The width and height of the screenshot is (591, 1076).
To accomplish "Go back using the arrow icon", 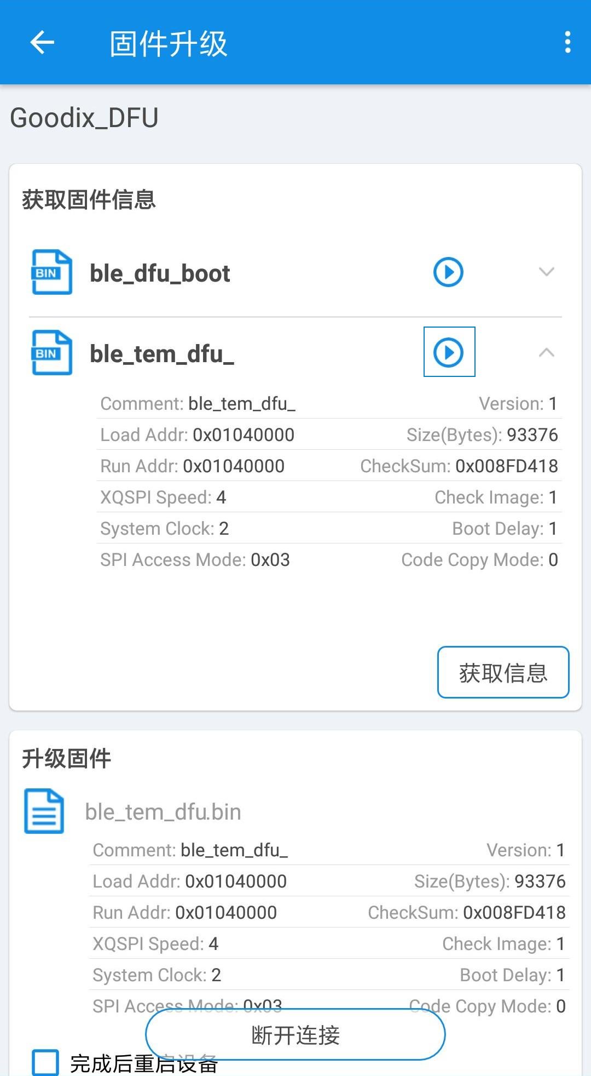I will pos(42,43).
